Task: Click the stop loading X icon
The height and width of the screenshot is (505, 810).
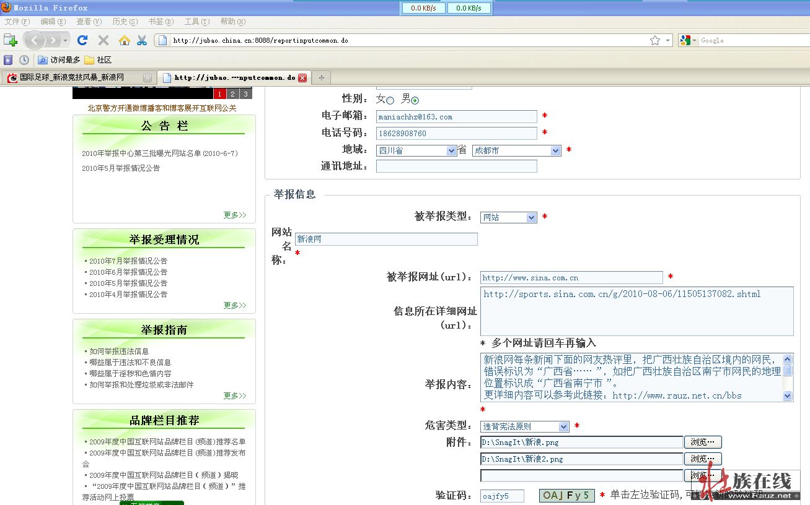Action: pos(103,40)
